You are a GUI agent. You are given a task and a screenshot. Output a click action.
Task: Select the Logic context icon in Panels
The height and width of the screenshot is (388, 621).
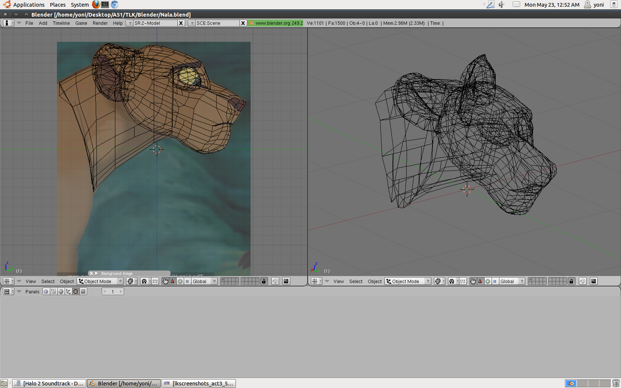tap(46, 292)
